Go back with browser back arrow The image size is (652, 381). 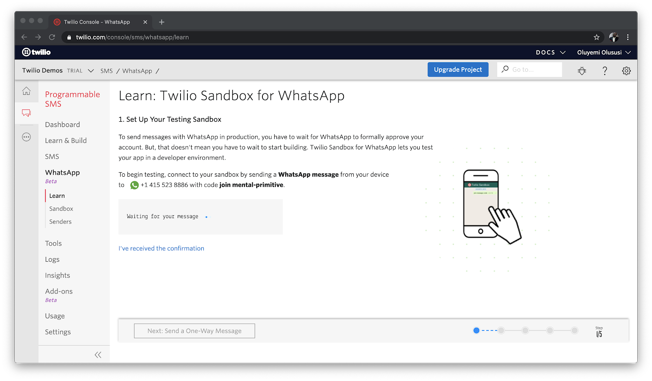pyautogui.click(x=24, y=37)
